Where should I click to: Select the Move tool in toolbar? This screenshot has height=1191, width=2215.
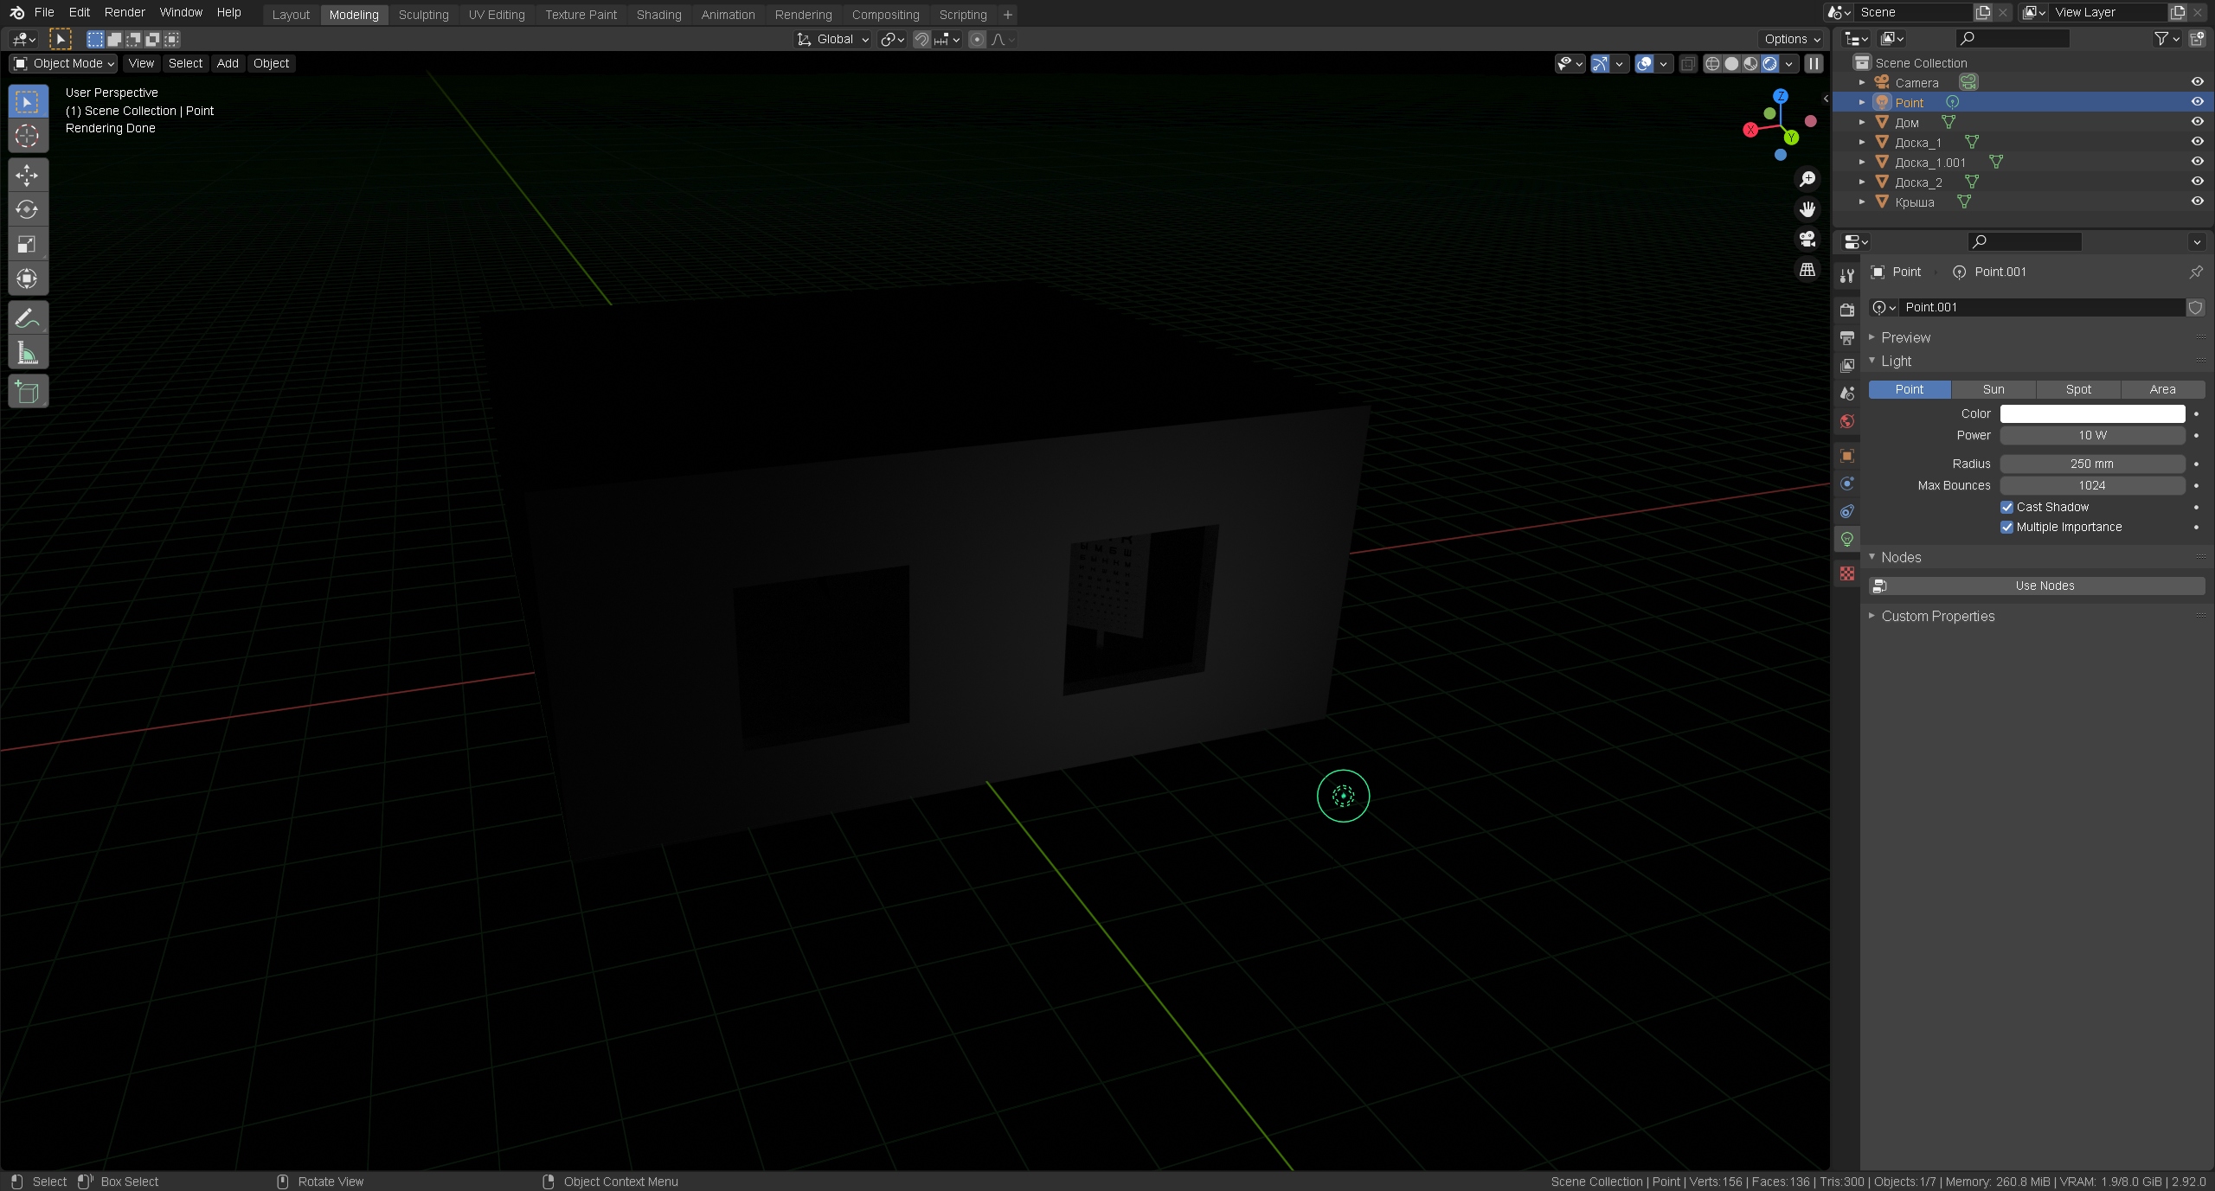27,173
